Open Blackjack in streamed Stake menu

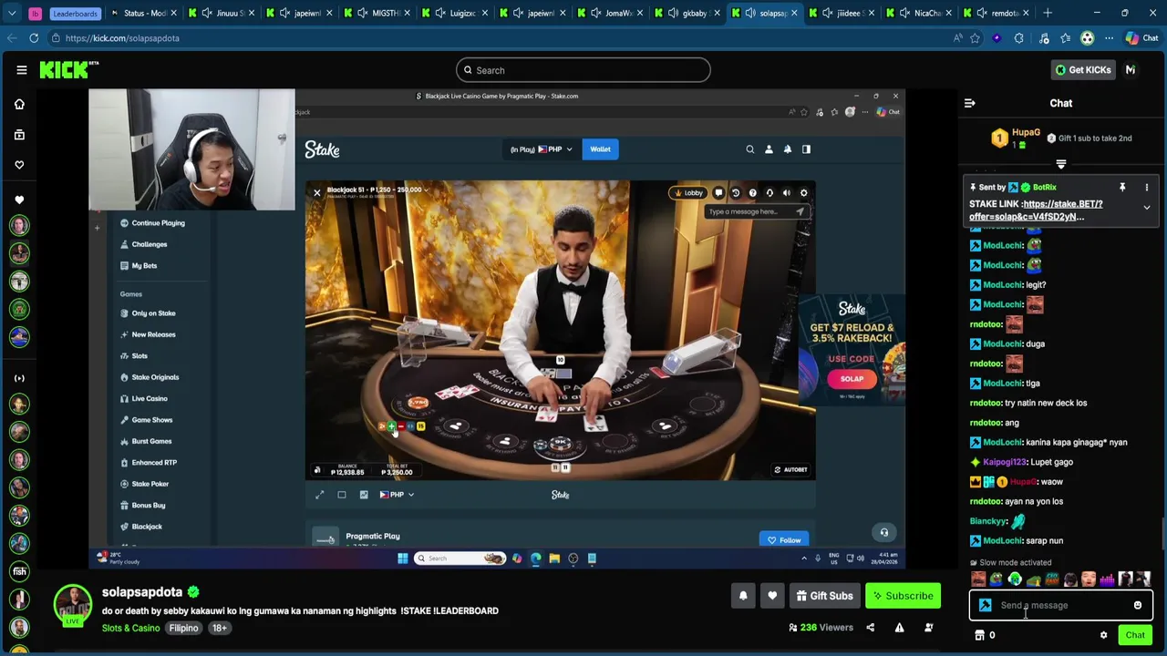(146, 527)
